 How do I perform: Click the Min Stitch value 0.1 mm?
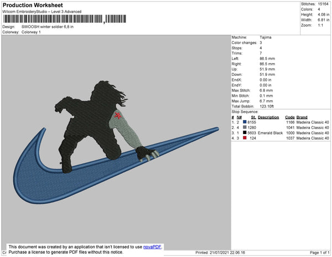tap(266, 96)
